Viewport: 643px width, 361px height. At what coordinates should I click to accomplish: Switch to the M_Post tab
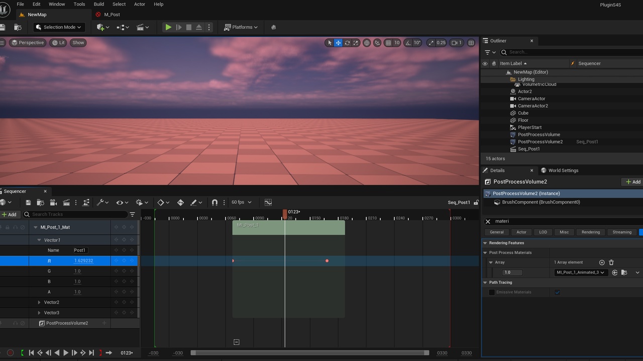[x=112, y=15]
